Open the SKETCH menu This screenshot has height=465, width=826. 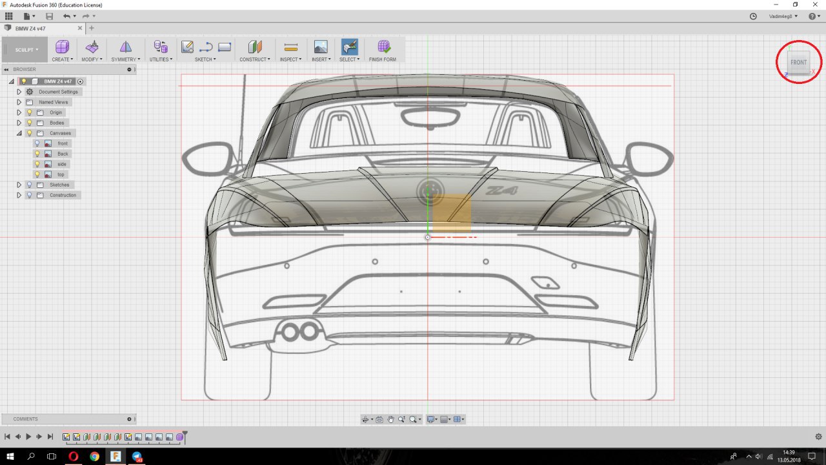pos(205,59)
